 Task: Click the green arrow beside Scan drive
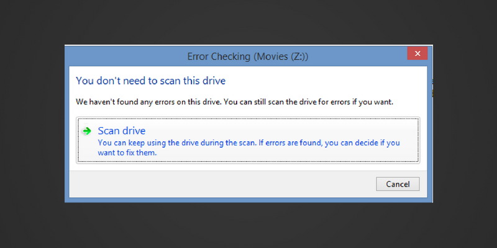86,131
